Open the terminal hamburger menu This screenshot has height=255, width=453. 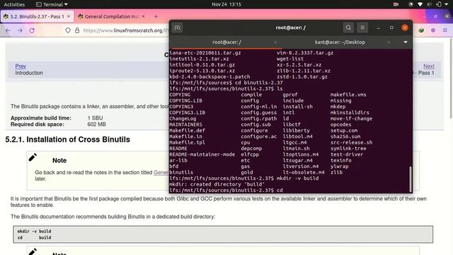pos(362,28)
